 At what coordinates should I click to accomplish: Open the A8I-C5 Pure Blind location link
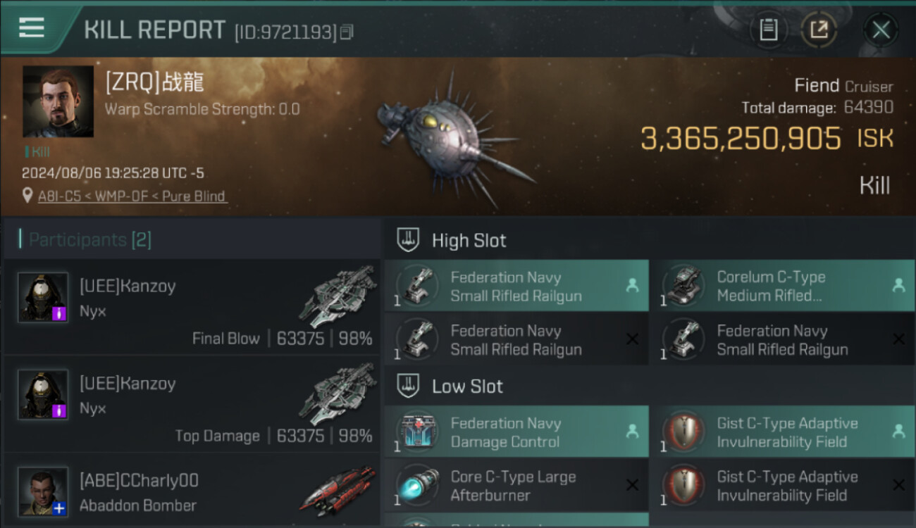pos(132,196)
